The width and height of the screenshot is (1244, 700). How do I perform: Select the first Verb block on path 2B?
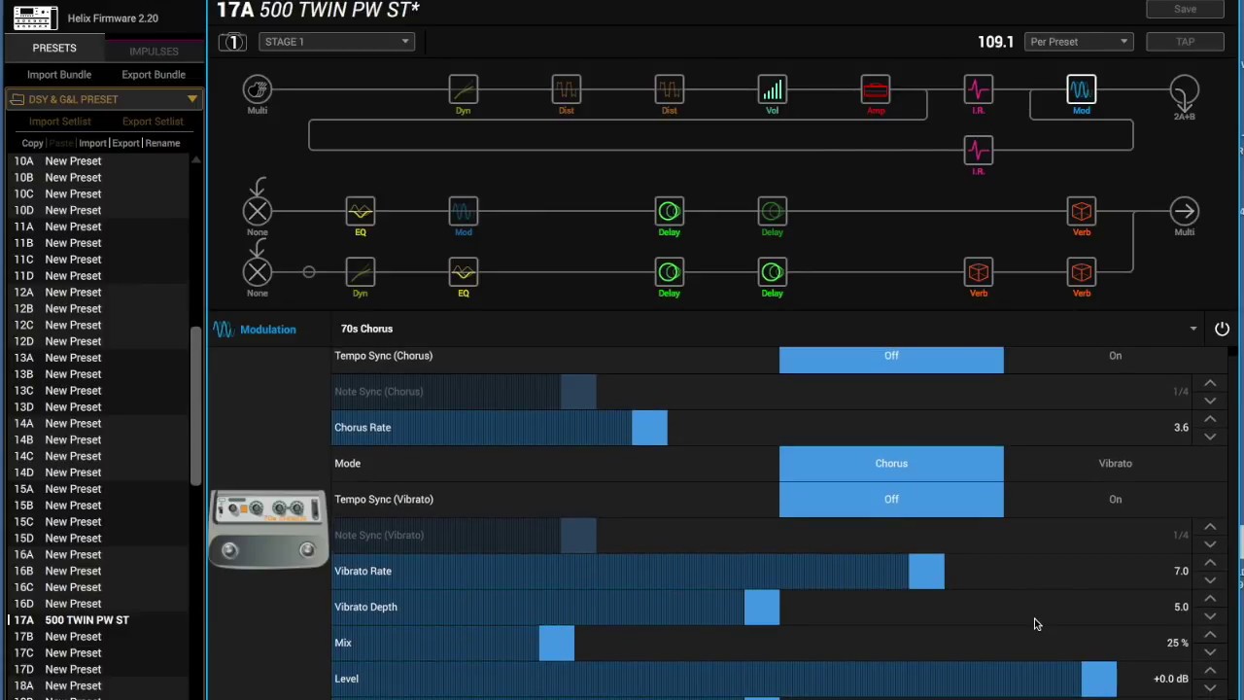[979, 272]
